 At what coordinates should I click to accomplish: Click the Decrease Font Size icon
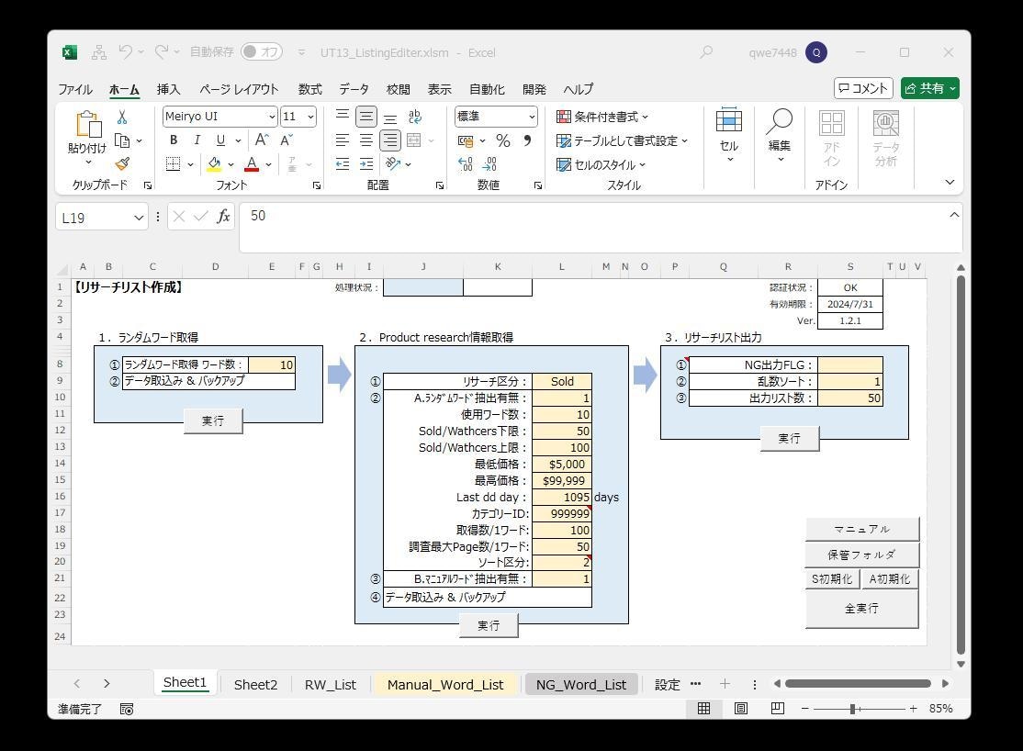click(287, 140)
